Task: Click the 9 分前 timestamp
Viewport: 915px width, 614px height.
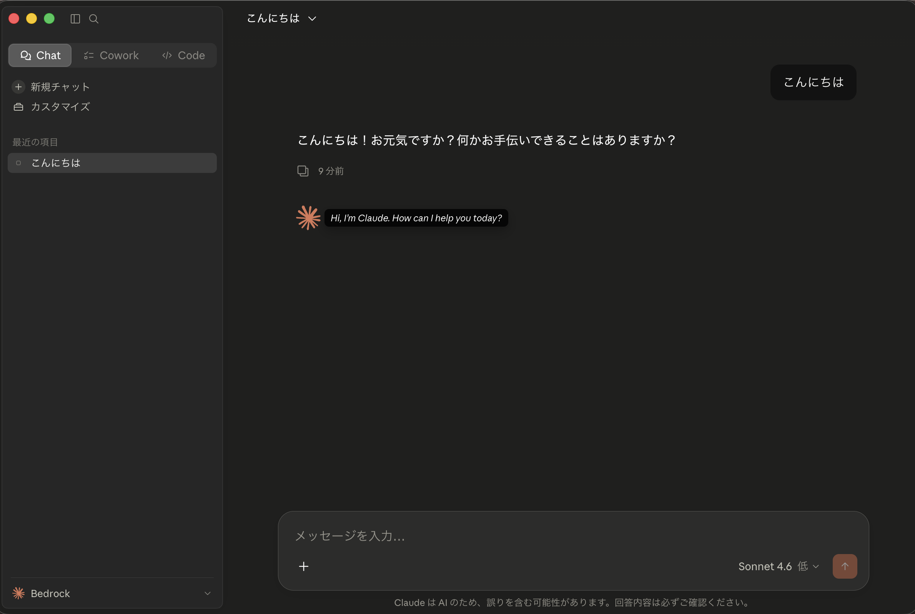Action: click(331, 171)
